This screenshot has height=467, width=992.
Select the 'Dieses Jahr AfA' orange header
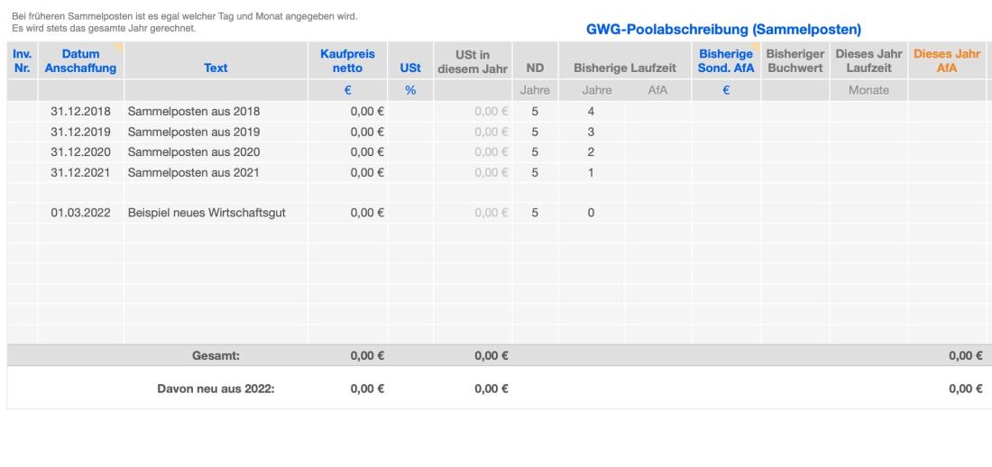947,61
